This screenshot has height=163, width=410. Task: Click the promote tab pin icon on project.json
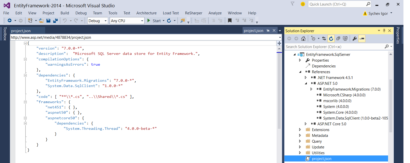click(x=268, y=30)
